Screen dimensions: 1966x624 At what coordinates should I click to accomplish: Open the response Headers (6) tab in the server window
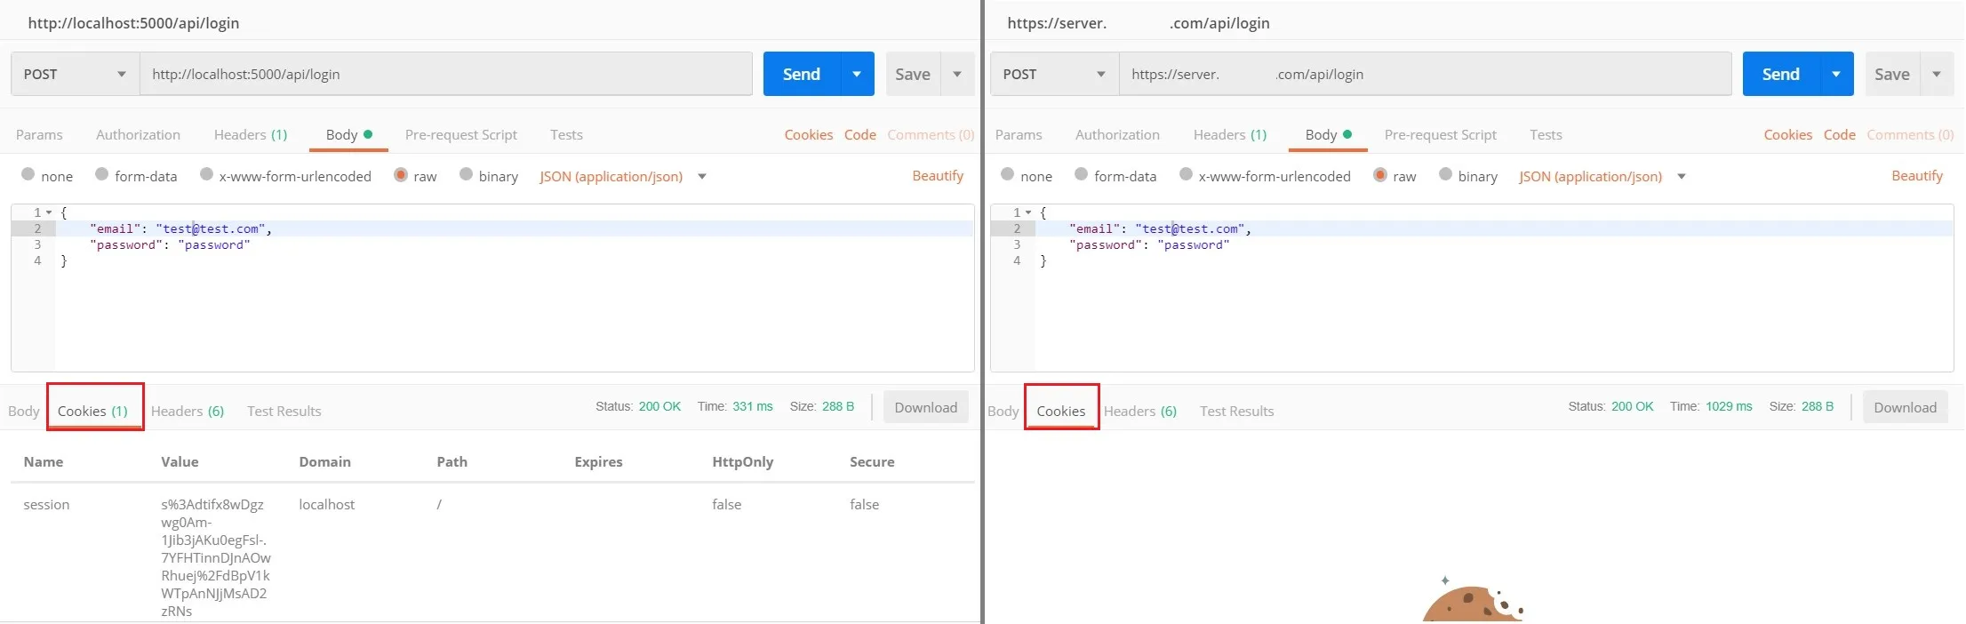[x=1139, y=411]
